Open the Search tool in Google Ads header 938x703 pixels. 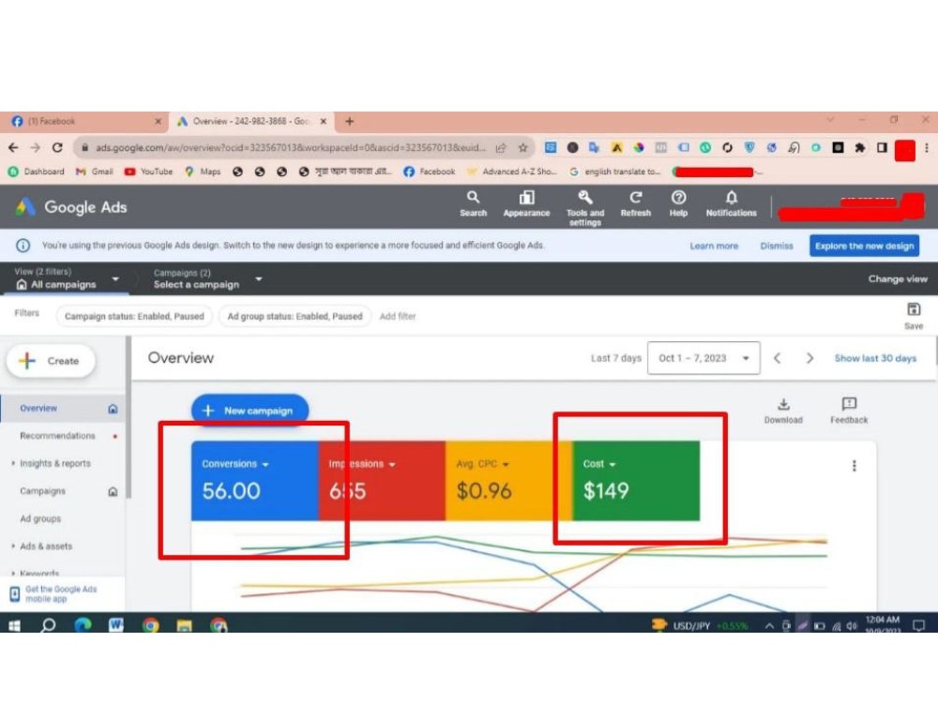coord(473,203)
